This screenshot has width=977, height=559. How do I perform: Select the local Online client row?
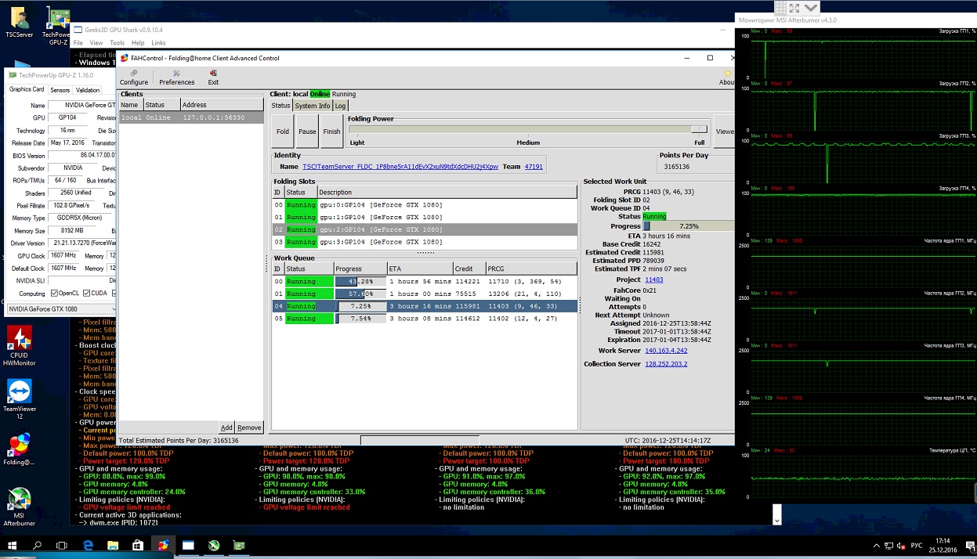point(191,117)
